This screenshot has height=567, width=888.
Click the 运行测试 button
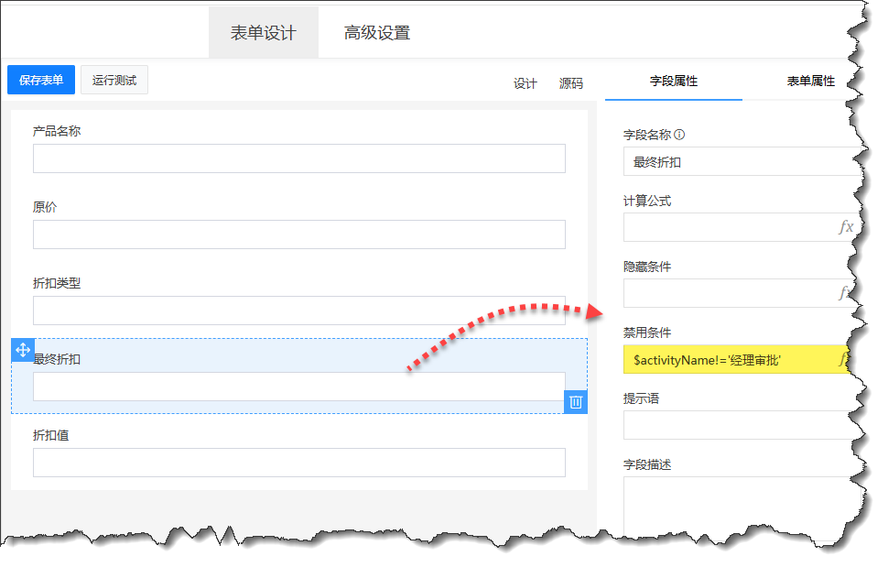113,80
